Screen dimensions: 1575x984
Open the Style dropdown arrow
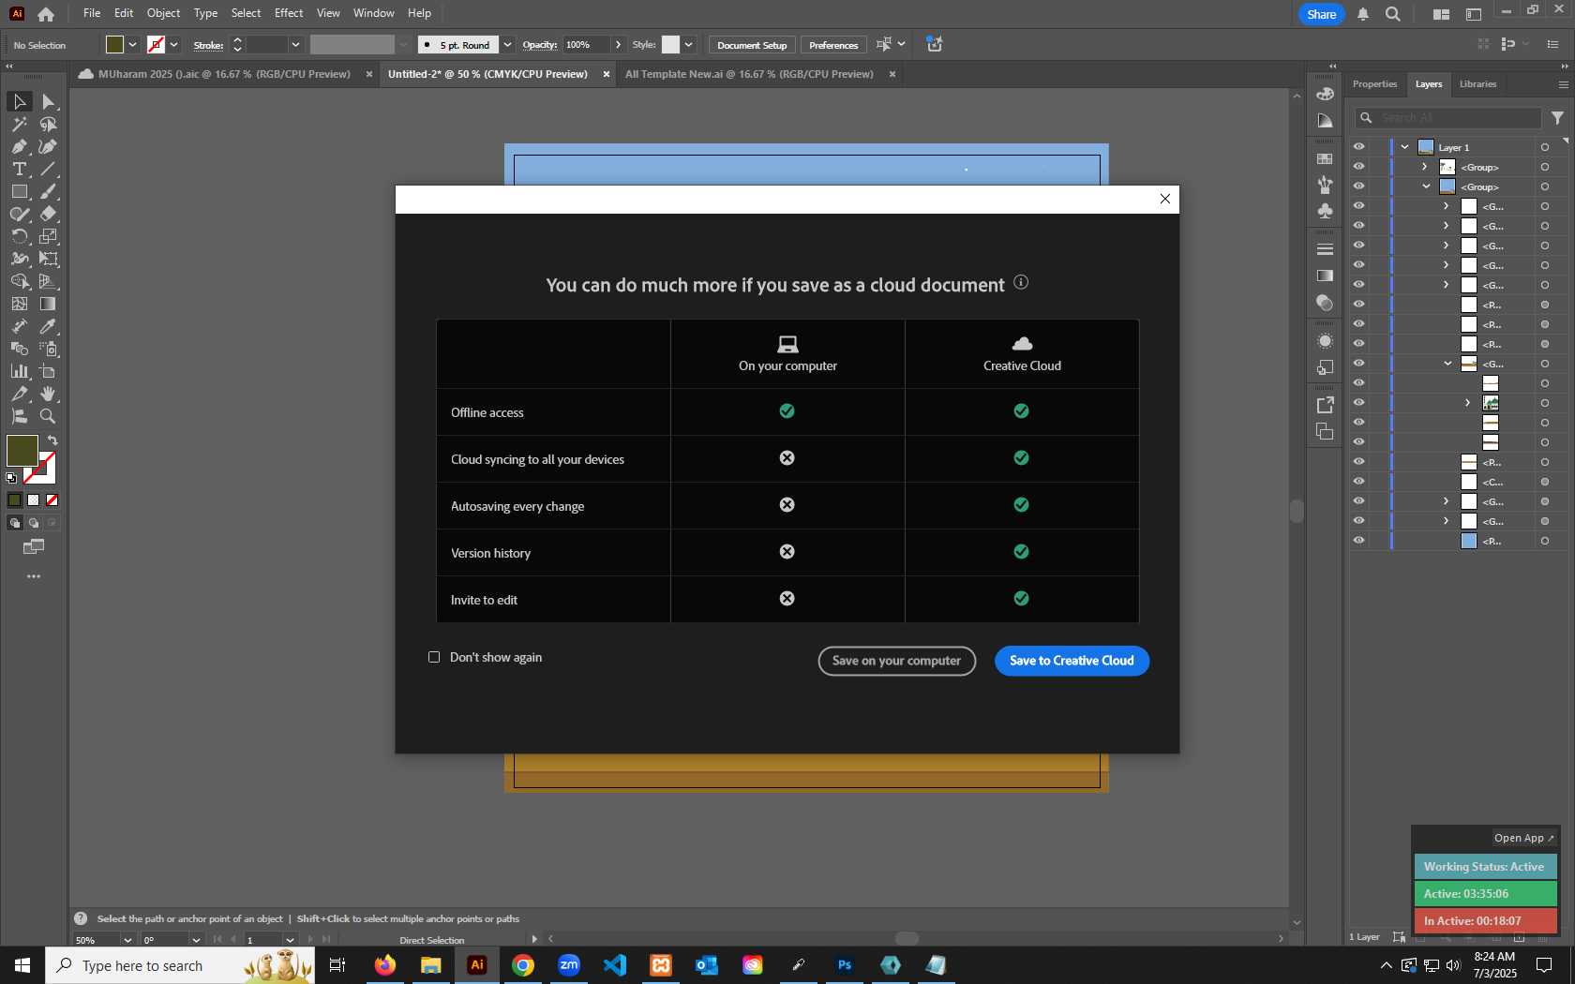click(x=689, y=45)
